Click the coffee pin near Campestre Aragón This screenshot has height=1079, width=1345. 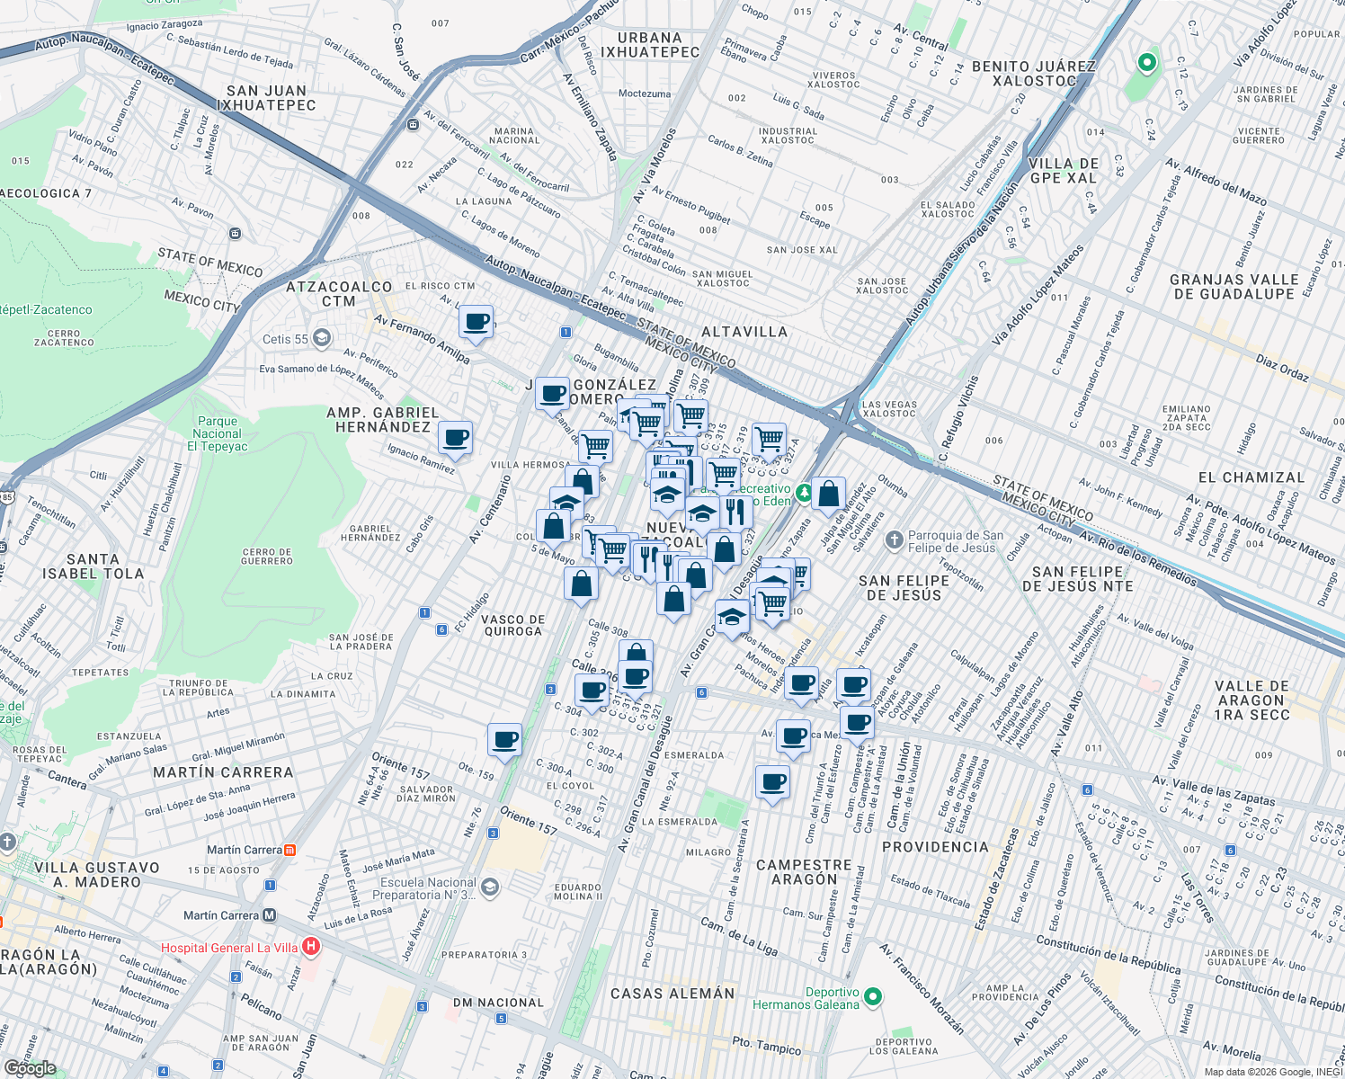coord(771,781)
